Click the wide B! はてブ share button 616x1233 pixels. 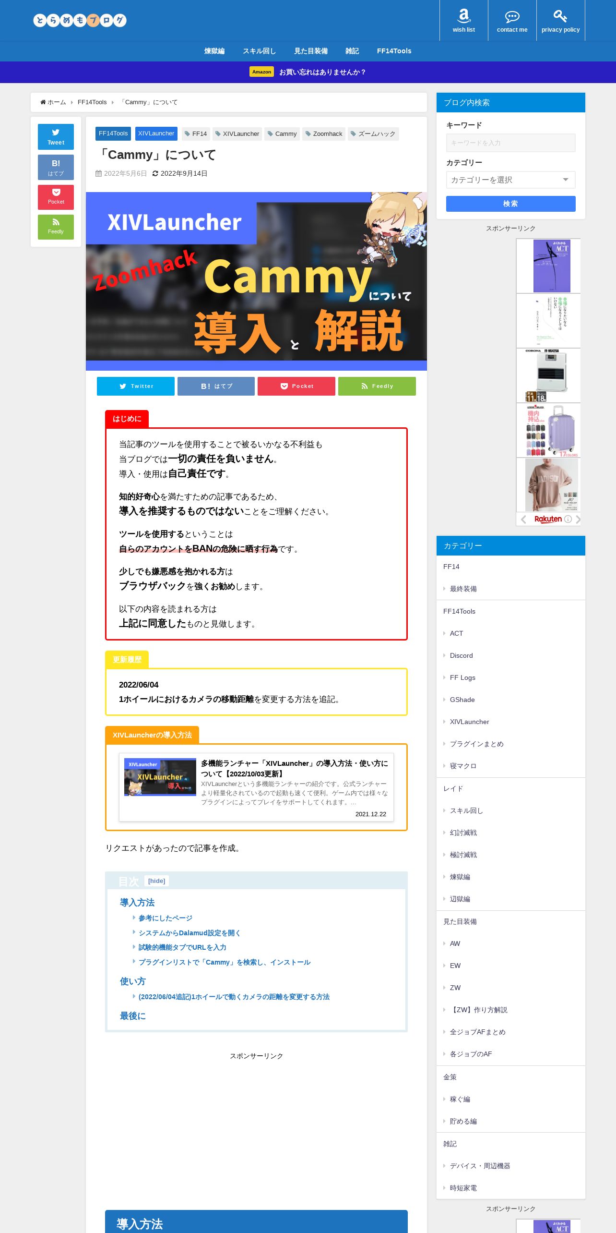click(216, 386)
